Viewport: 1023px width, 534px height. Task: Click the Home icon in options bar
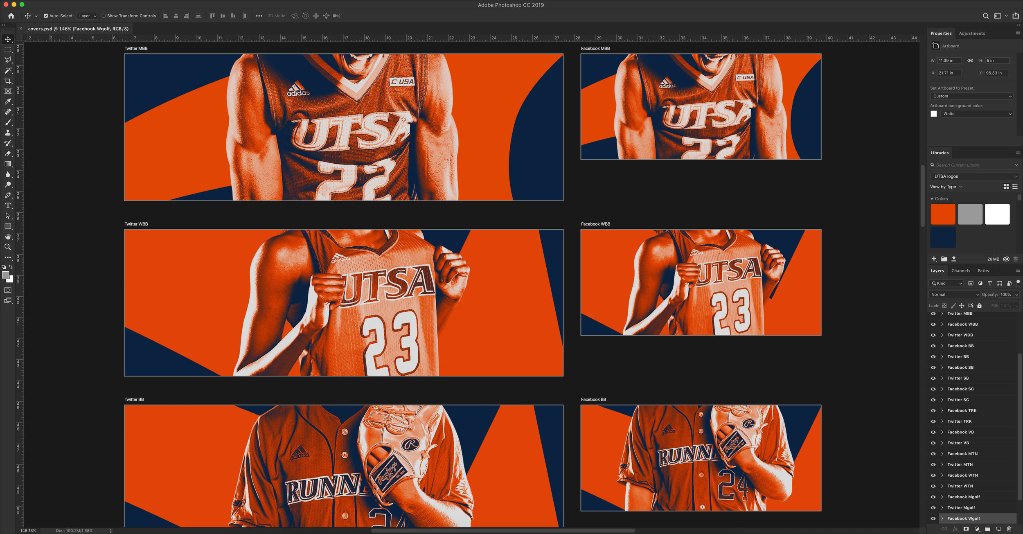coord(11,16)
